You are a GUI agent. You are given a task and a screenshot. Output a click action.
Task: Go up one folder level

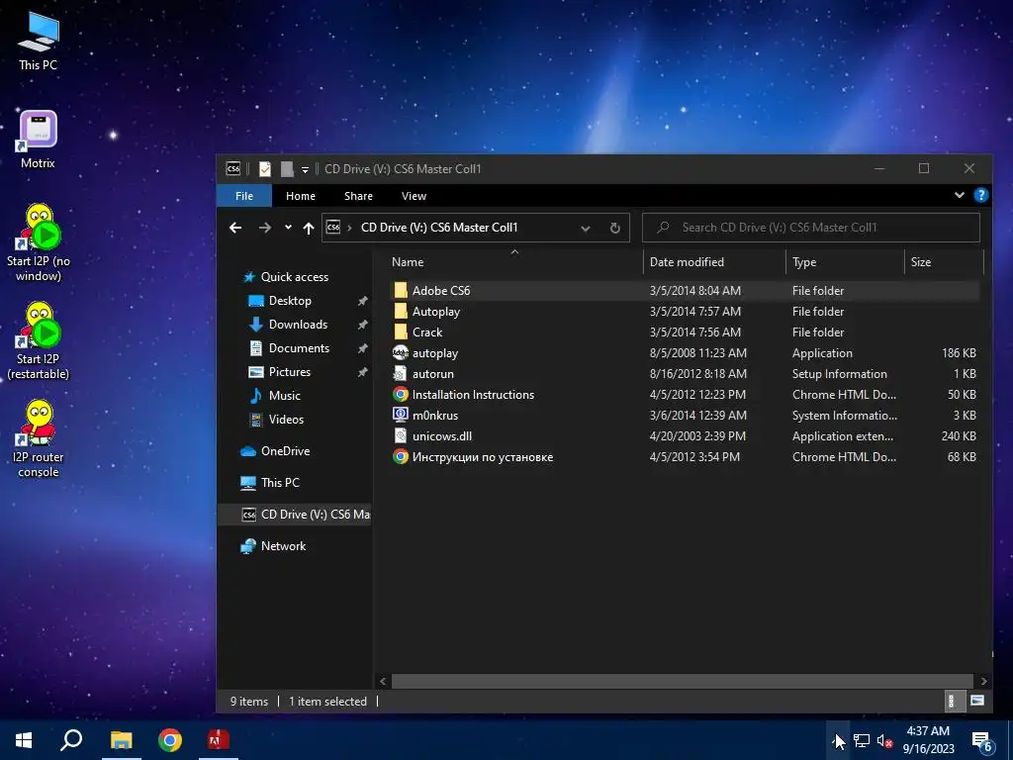(309, 228)
